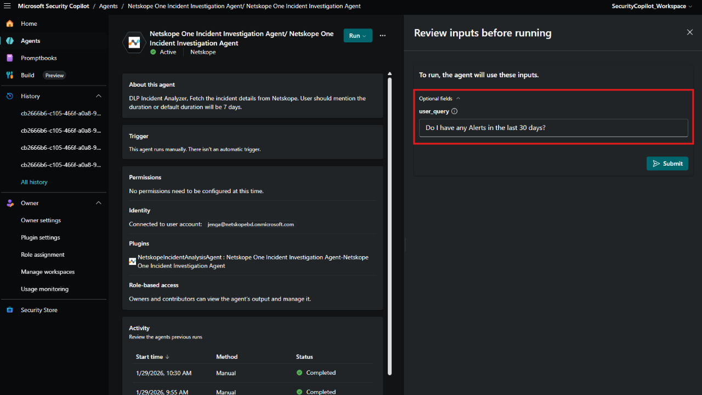
Task: Click the user_query info icon
Action: click(x=454, y=111)
